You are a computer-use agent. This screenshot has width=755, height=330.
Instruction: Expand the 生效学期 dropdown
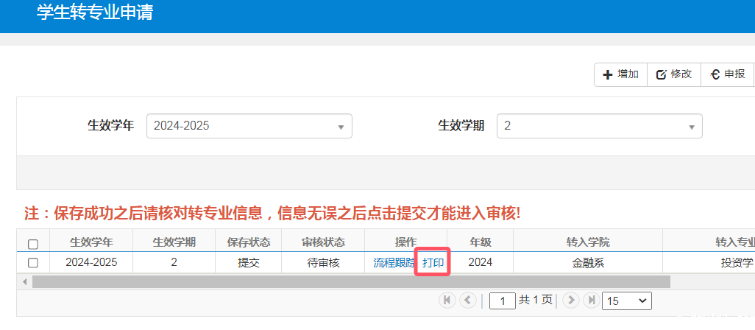599,126
